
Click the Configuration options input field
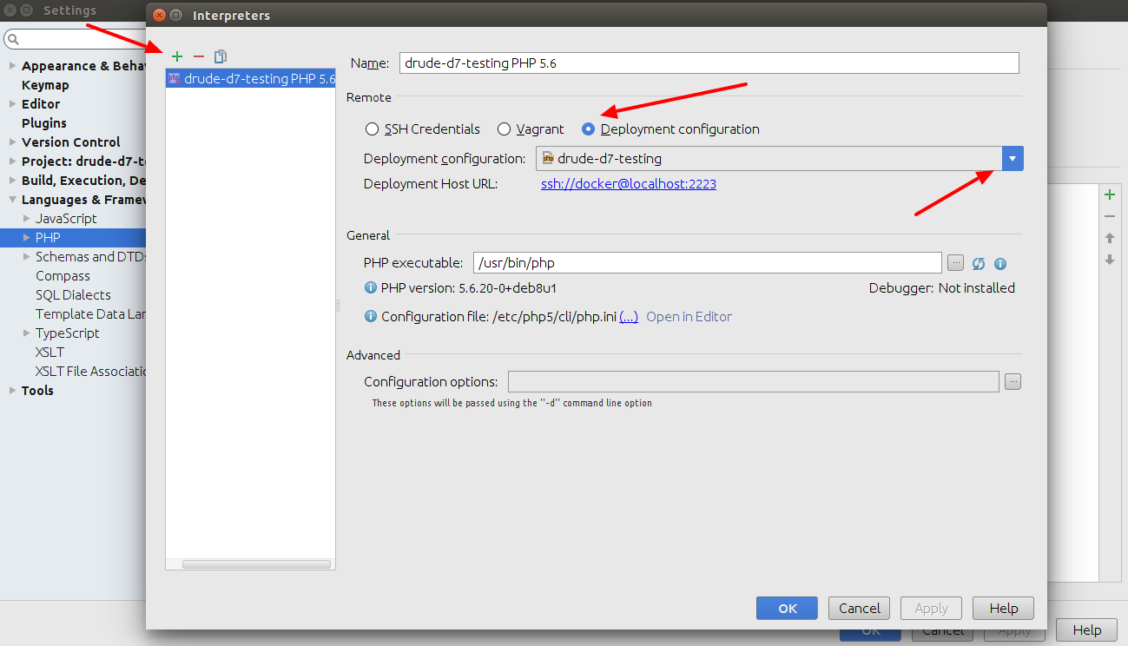click(x=754, y=382)
